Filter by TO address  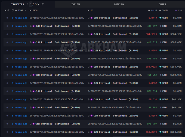88,10
